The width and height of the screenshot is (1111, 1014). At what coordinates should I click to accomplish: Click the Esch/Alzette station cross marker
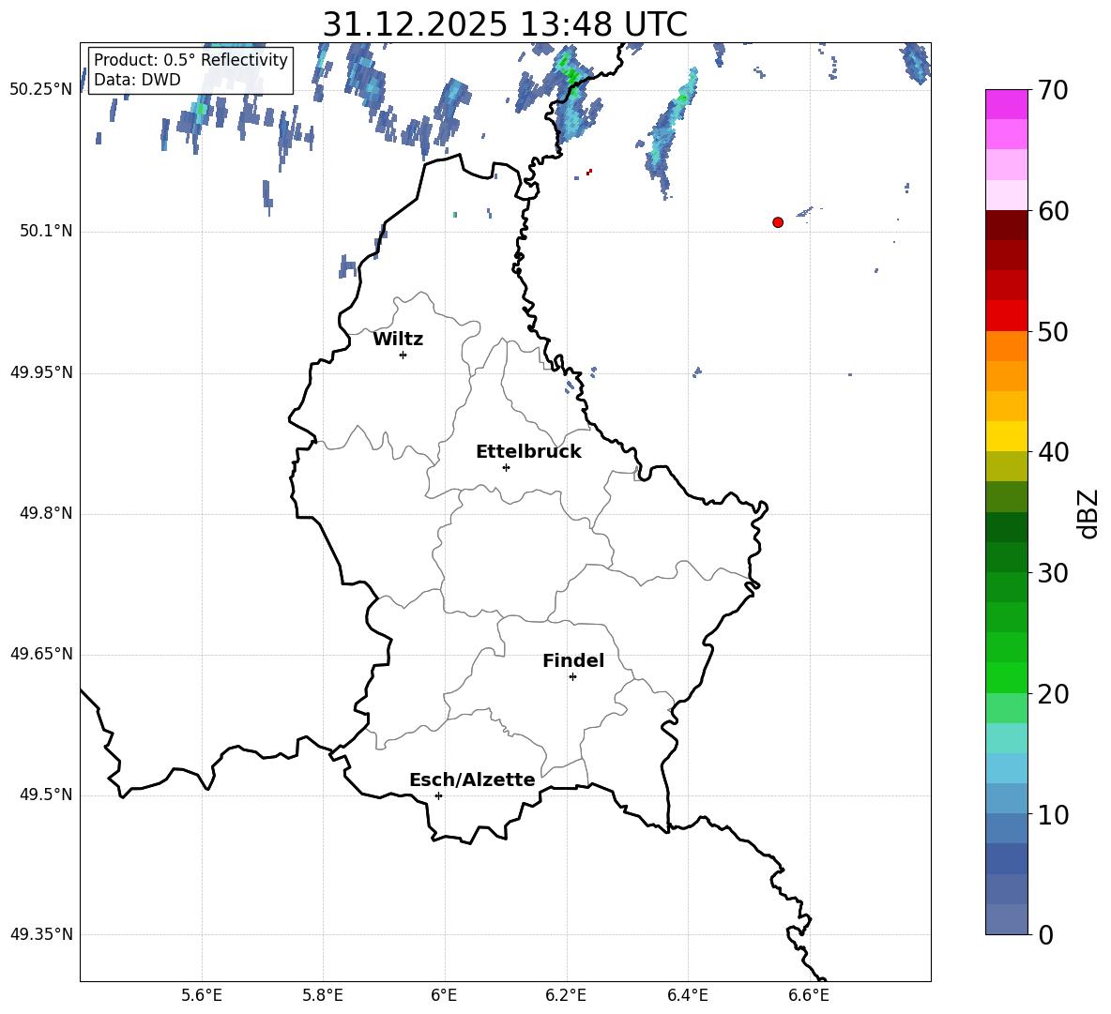[438, 795]
